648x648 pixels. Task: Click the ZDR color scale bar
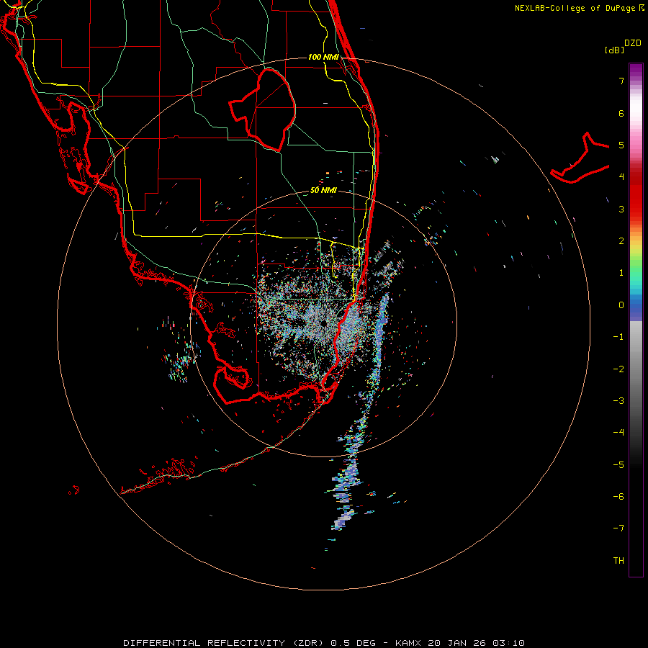[x=636, y=320]
